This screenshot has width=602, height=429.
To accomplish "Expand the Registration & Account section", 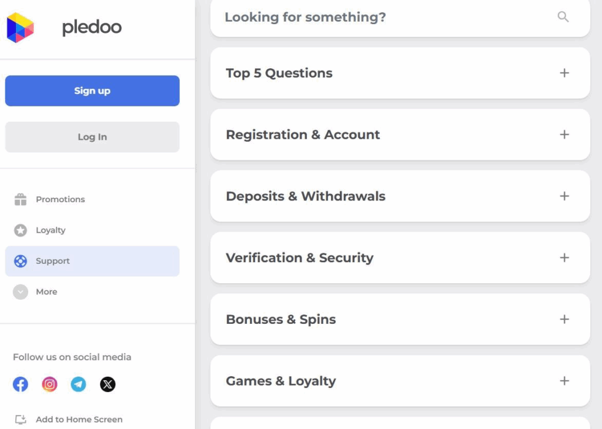I will point(564,135).
